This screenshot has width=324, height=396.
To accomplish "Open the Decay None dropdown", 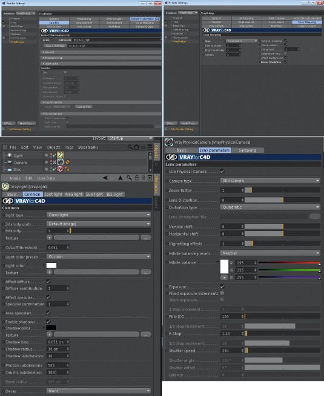I will (99, 391).
